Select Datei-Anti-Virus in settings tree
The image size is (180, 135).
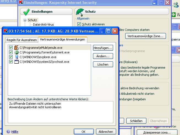(x=43, y=25)
